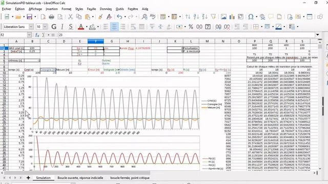
Task: Undo the last action
Action: point(119,17)
